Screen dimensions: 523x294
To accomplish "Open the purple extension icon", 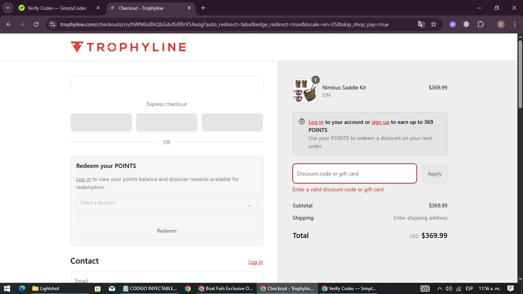I will click(x=453, y=24).
